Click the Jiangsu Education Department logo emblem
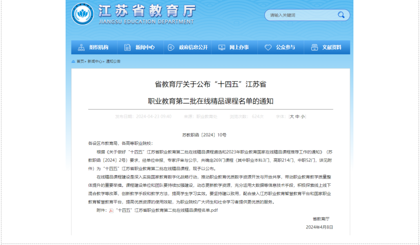Viewport: 420px width, 245px height. point(82,14)
